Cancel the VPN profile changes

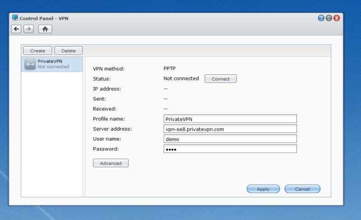coord(302,189)
